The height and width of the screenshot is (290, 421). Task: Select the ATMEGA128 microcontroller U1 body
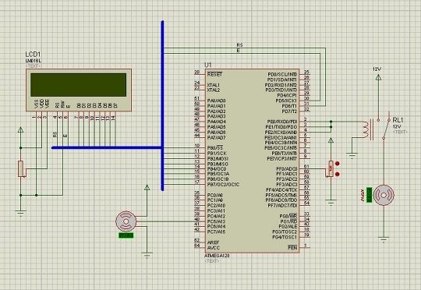point(252,161)
